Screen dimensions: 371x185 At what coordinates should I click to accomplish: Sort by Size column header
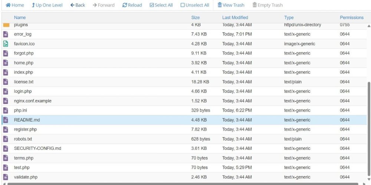(196, 17)
